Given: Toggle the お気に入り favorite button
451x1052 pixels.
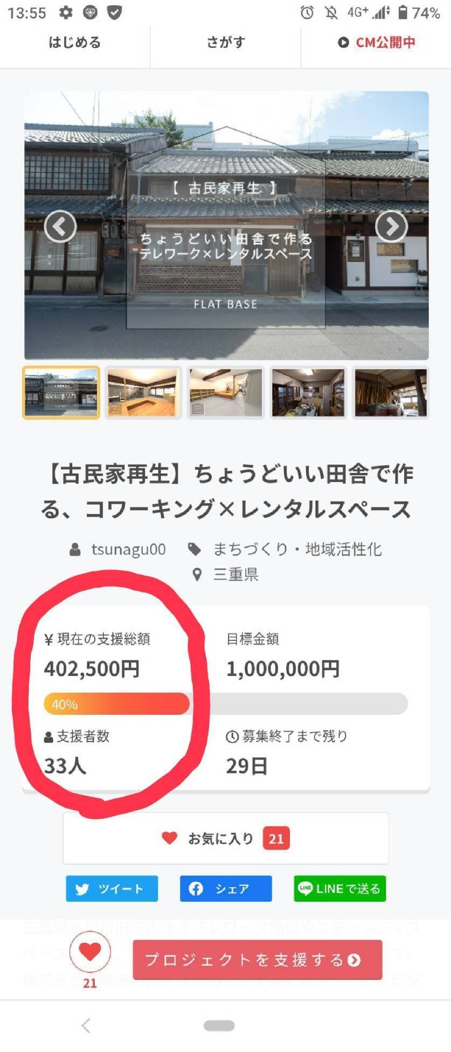Looking at the screenshot, I should tap(226, 838).
